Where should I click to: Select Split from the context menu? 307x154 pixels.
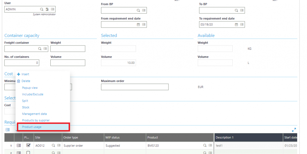[25, 101]
